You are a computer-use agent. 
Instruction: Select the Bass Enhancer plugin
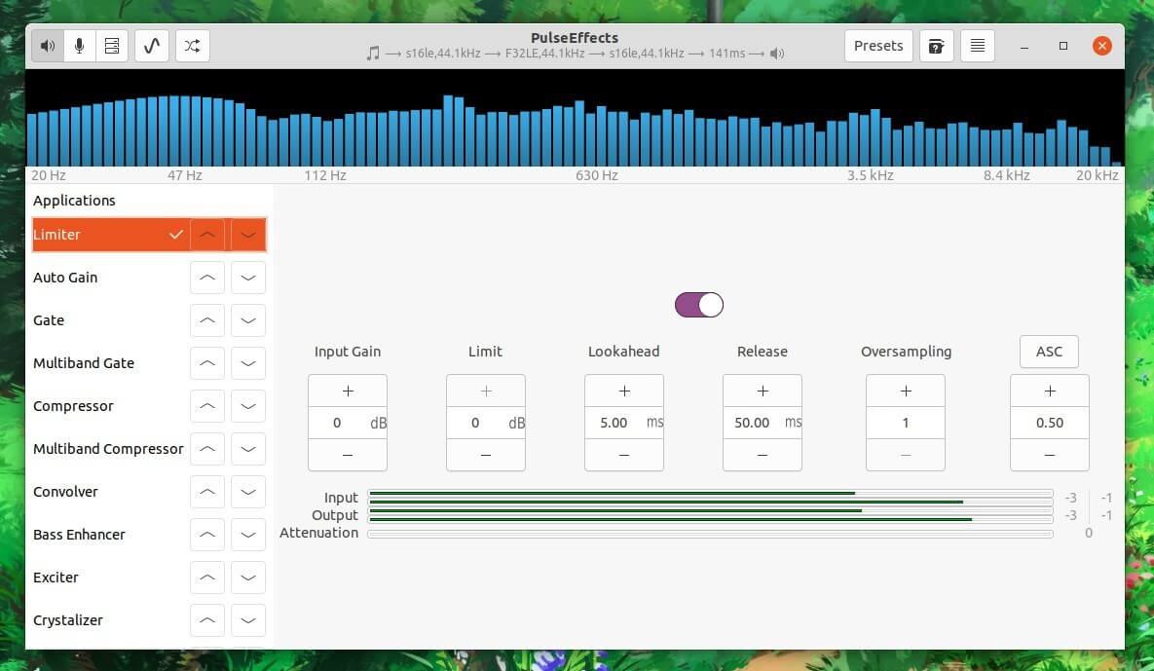79,534
